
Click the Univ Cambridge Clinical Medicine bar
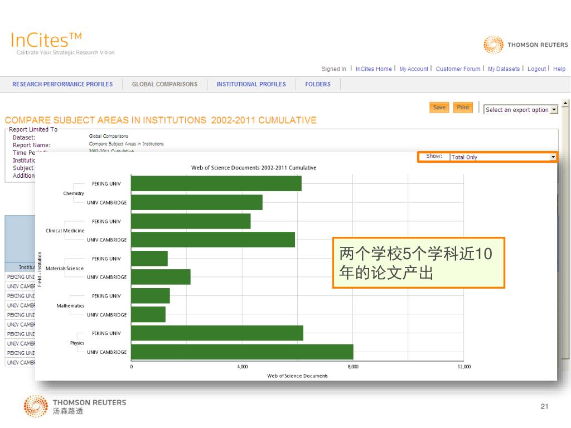(x=213, y=240)
